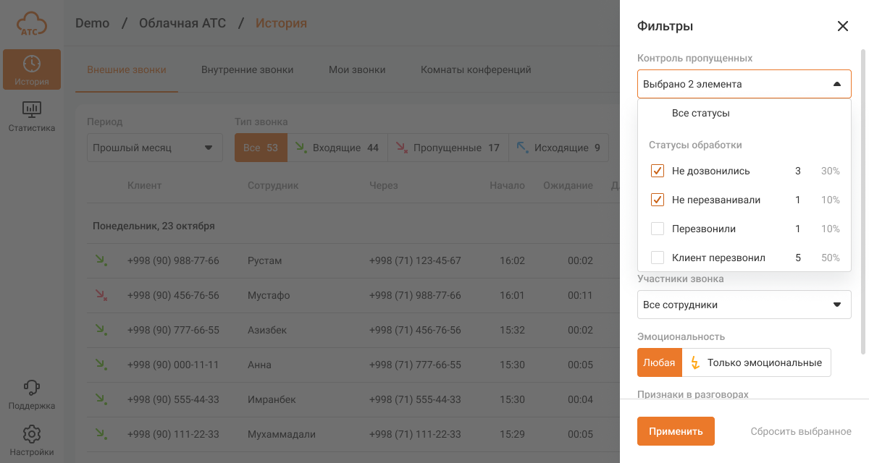
Task: Open Поддержка headset icon
Action: (32, 387)
